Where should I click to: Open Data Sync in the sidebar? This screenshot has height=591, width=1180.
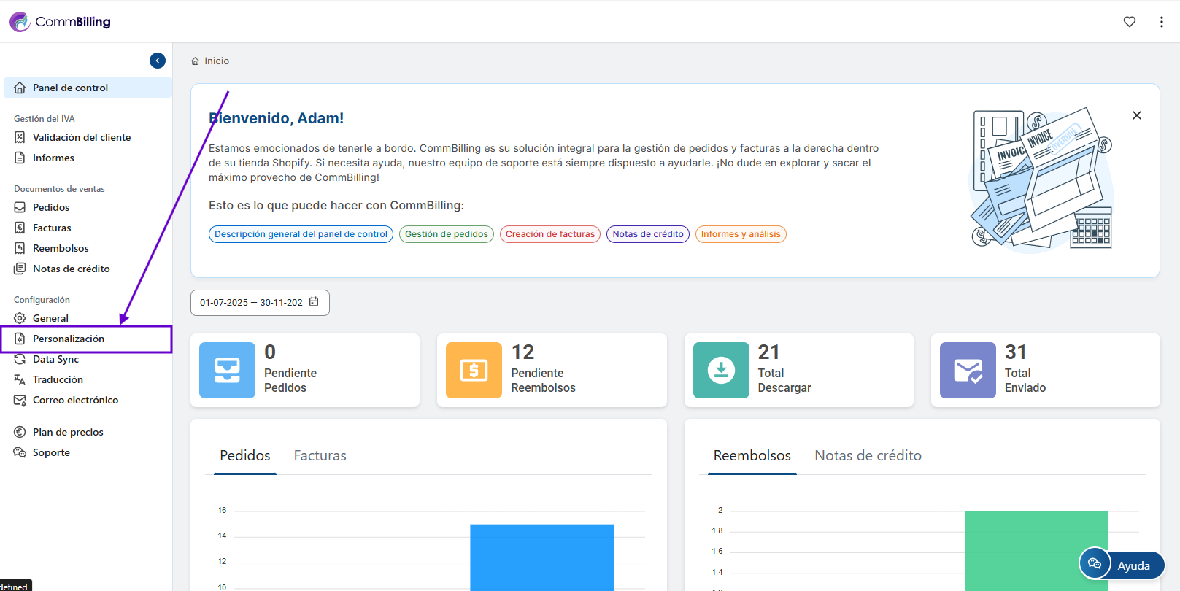click(x=55, y=359)
